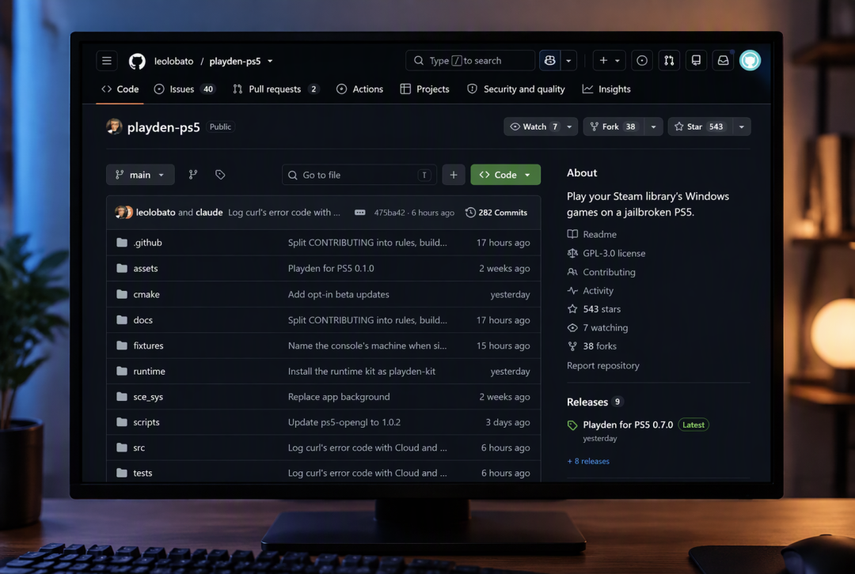Open the Copilot dropdown arrow
Image resolution: width=855 pixels, height=574 pixels.
568,60
